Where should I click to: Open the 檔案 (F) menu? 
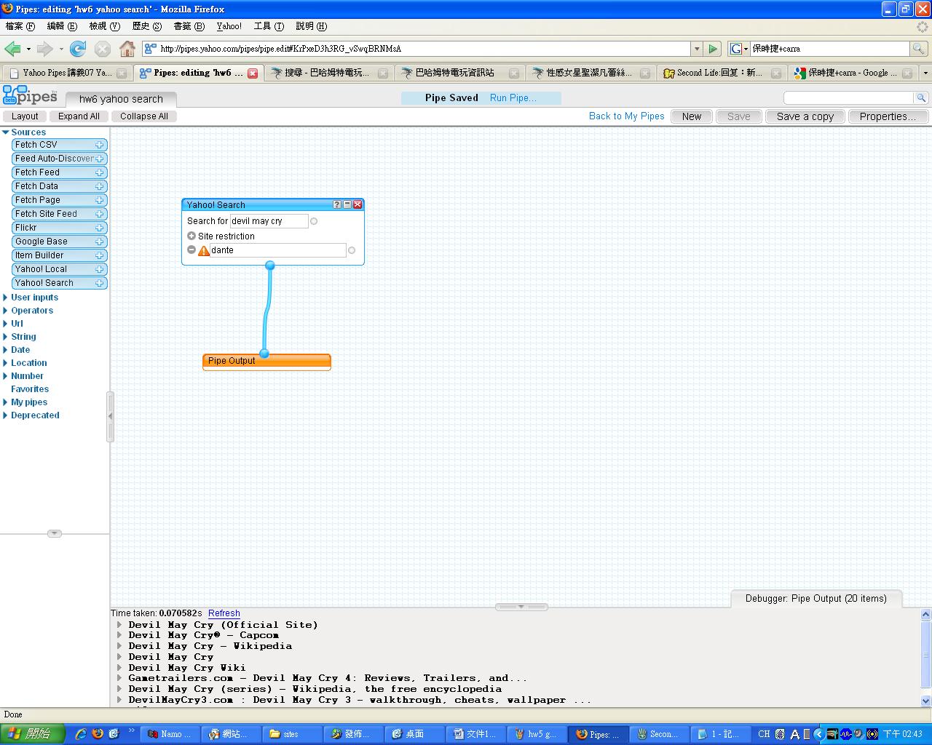20,26
